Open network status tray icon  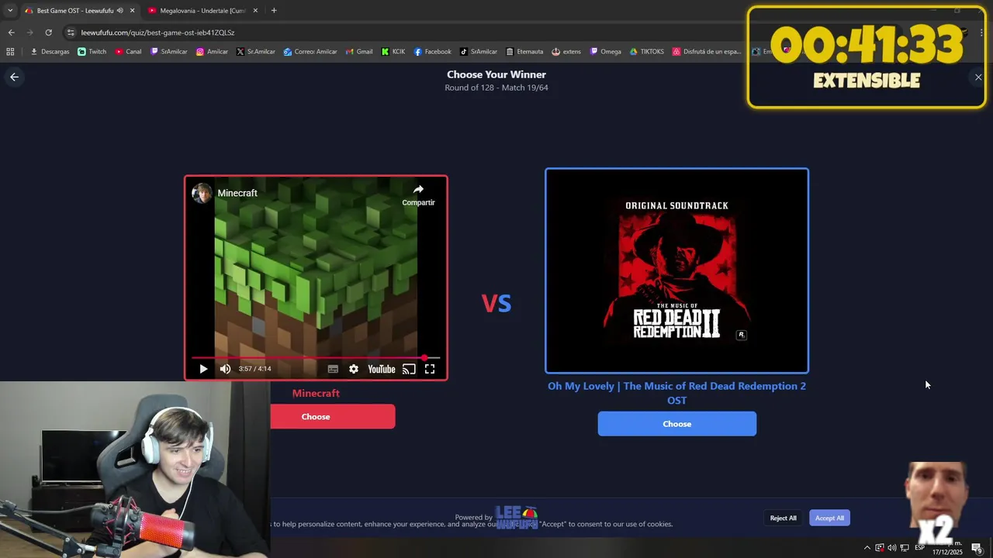(x=905, y=548)
